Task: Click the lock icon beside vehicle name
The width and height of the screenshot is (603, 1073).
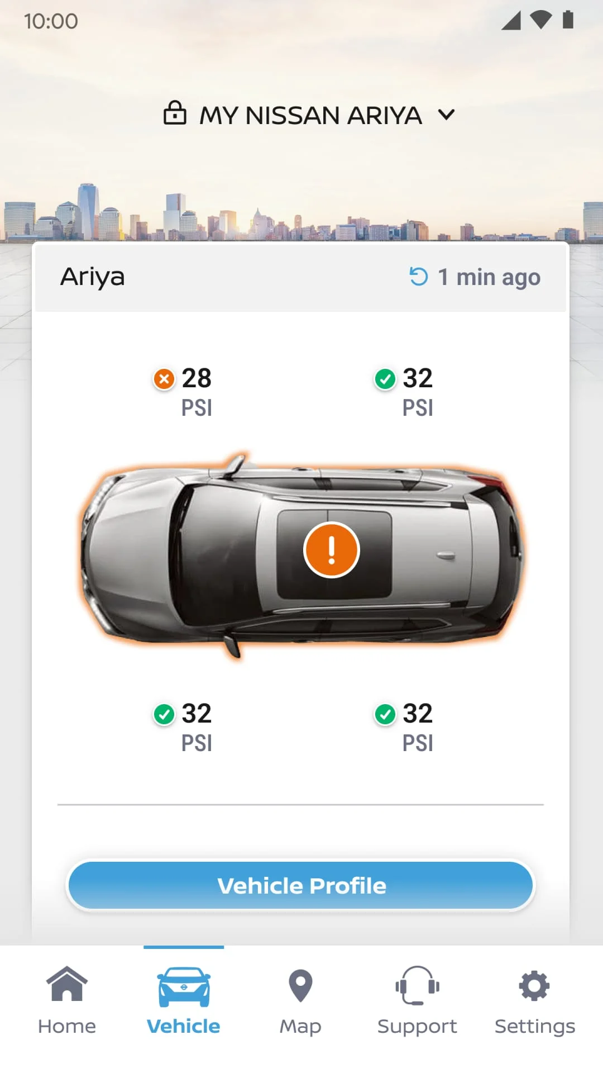Action: [x=175, y=113]
